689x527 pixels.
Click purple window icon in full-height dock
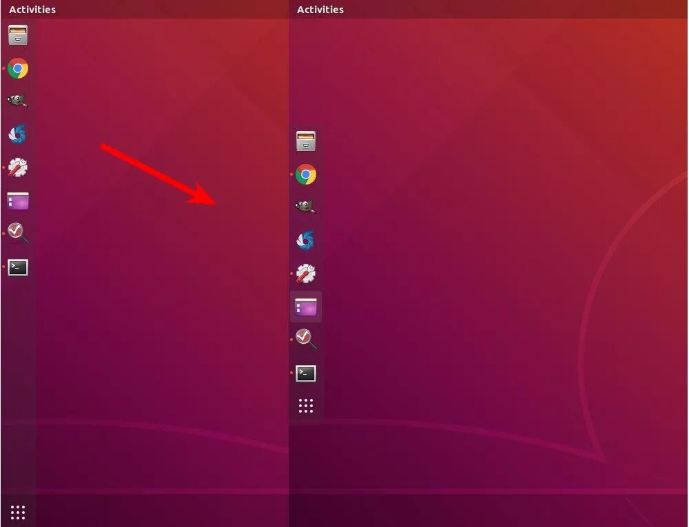coord(18,200)
